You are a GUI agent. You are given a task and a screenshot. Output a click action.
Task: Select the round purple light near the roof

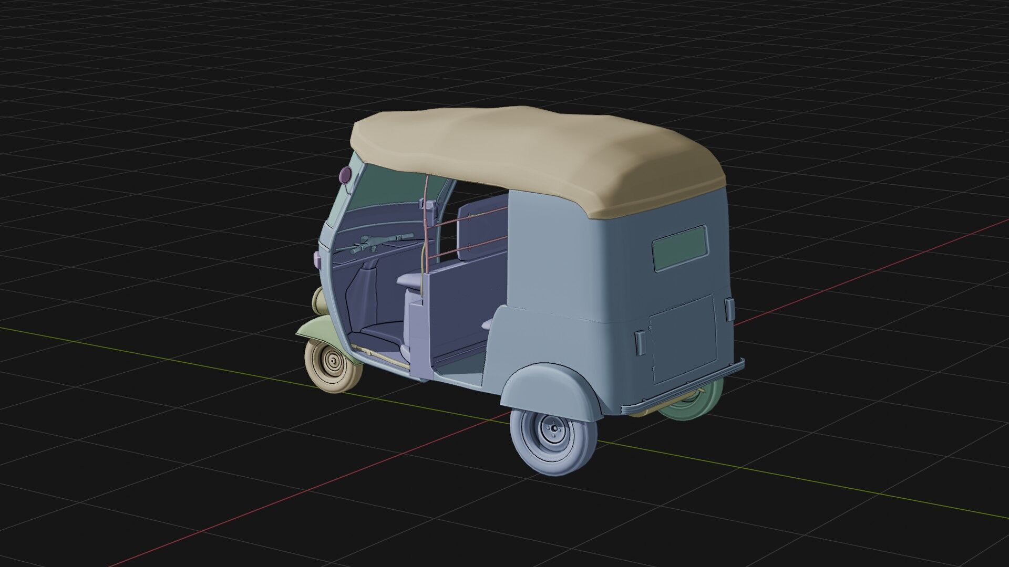[345, 175]
